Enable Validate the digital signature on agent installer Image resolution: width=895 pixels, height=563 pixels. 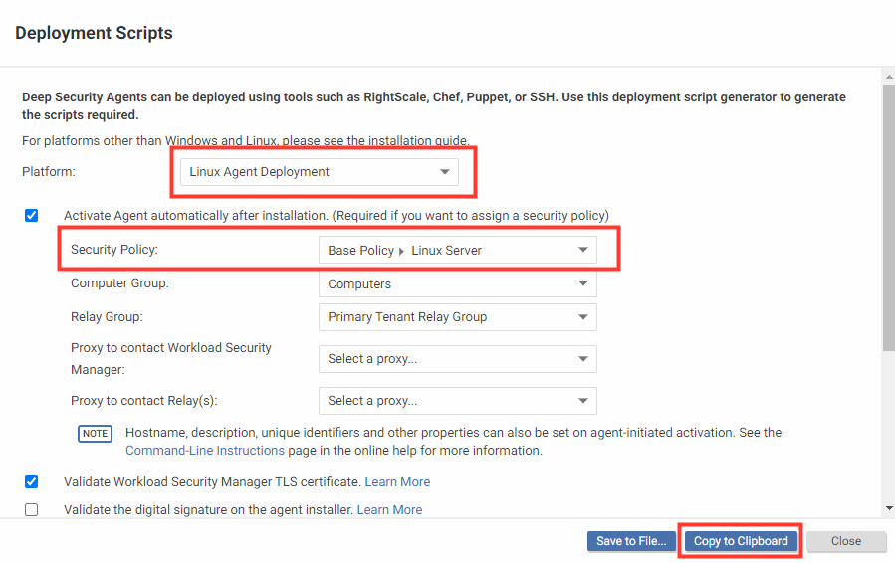point(32,509)
